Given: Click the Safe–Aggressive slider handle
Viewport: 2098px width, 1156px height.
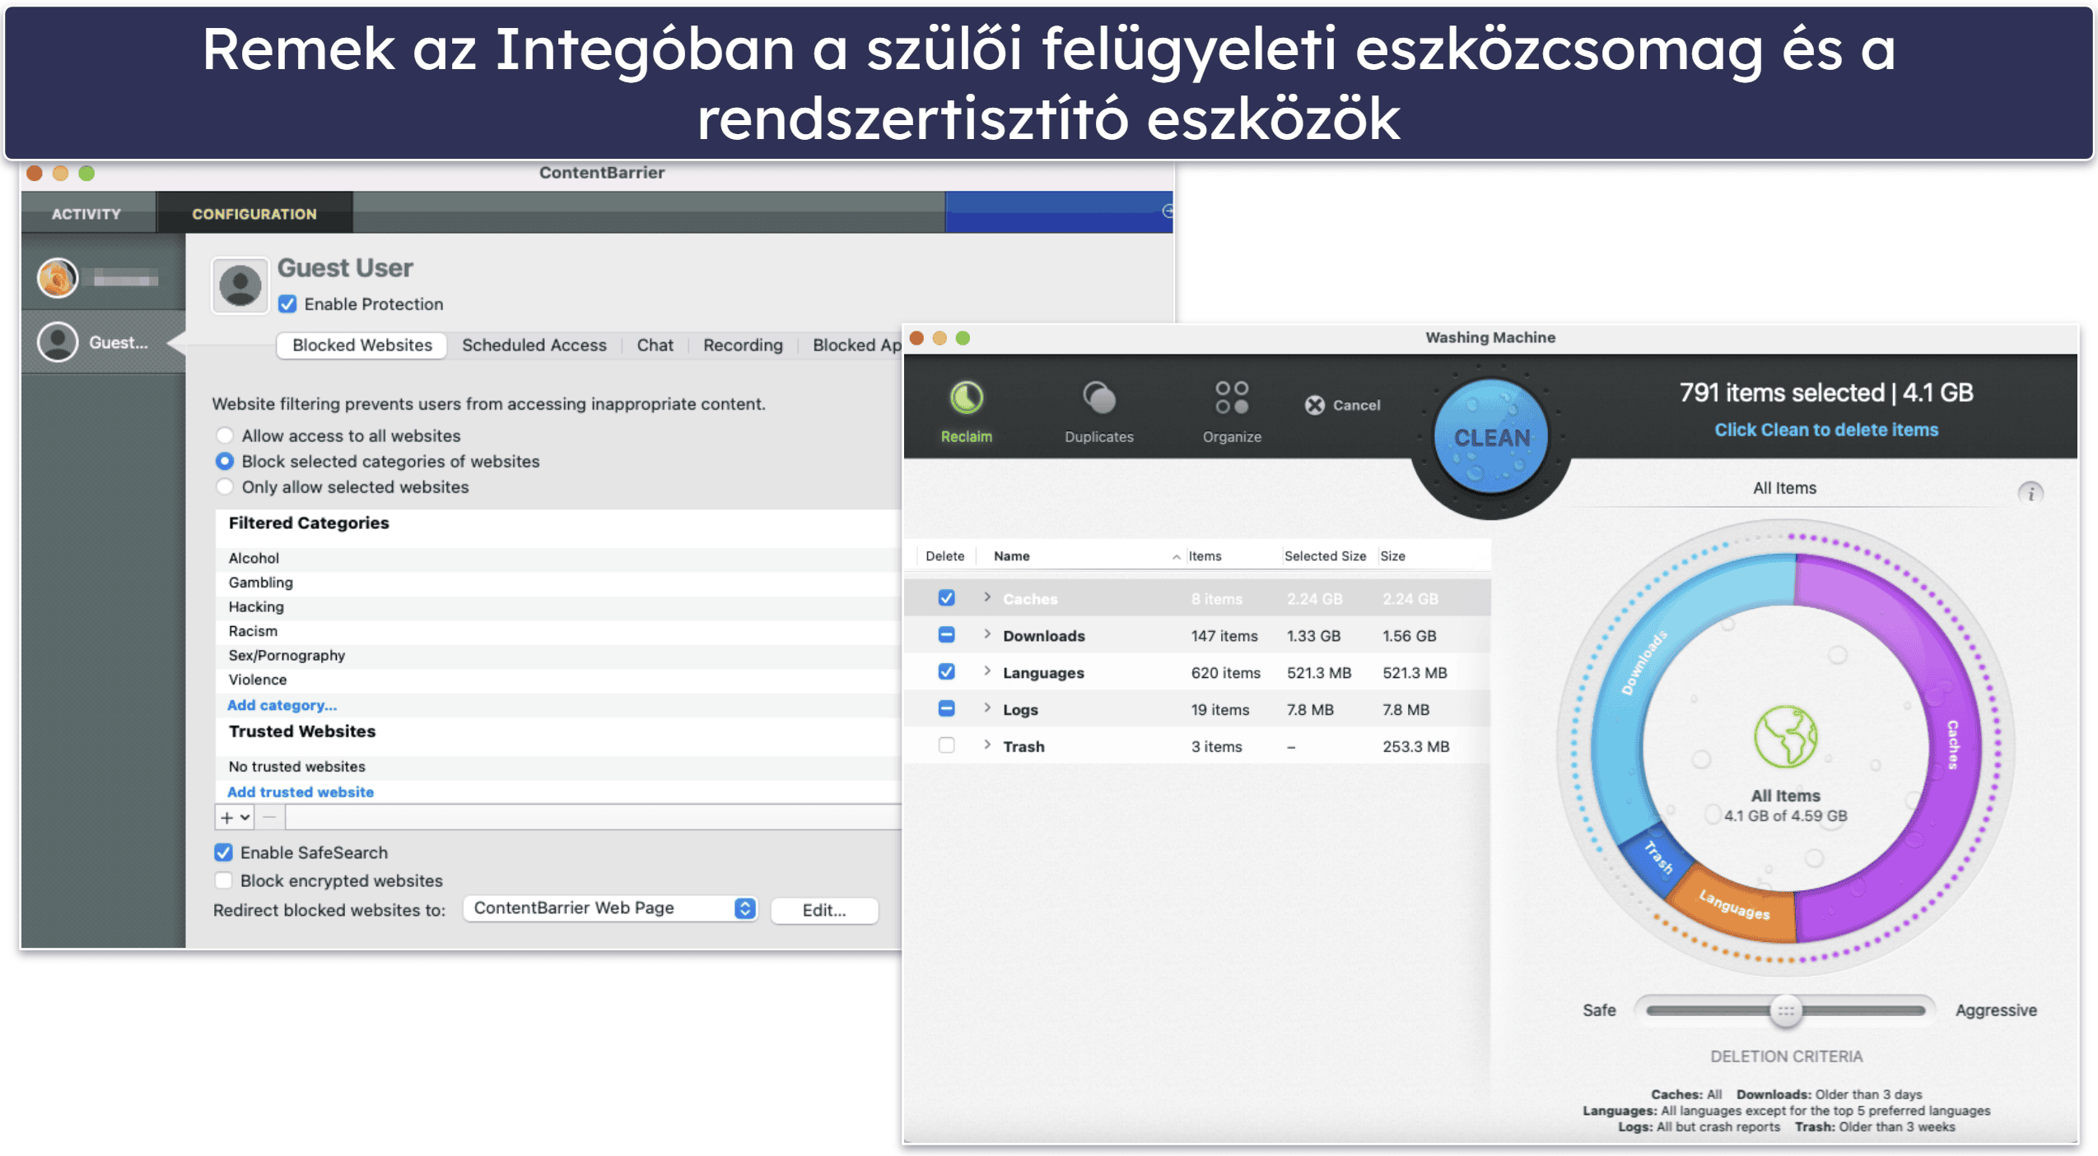Looking at the screenshot, I should 1784,1010.
